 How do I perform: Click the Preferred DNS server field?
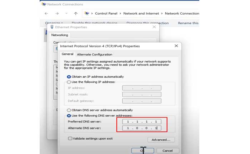(142, 121)
